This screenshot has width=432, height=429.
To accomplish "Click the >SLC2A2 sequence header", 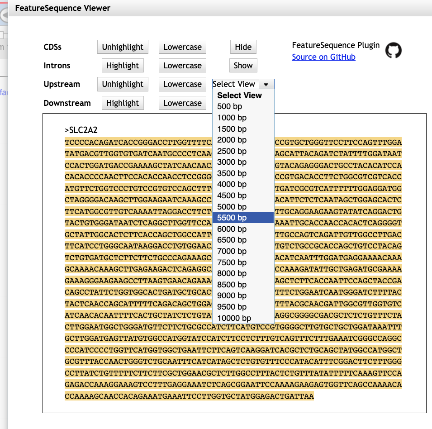I will (x=81, y=130).
